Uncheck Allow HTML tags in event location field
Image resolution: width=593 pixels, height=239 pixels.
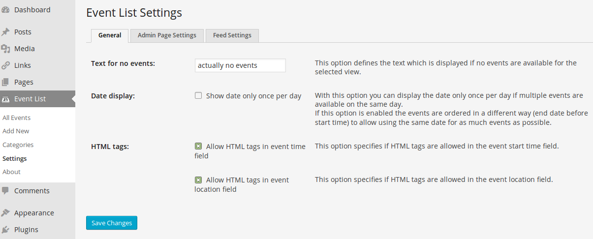198,180
